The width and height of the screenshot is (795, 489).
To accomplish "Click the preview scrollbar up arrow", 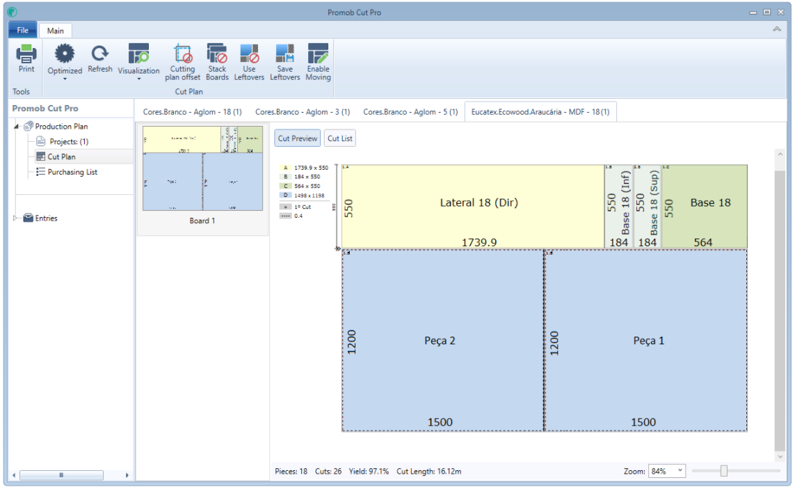I will click(780, 154).
